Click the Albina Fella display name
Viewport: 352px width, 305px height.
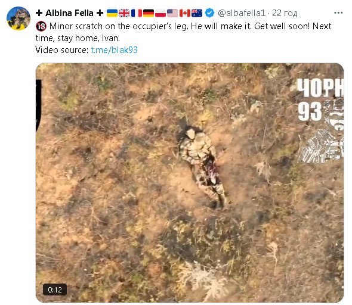(x=69, y=13)
